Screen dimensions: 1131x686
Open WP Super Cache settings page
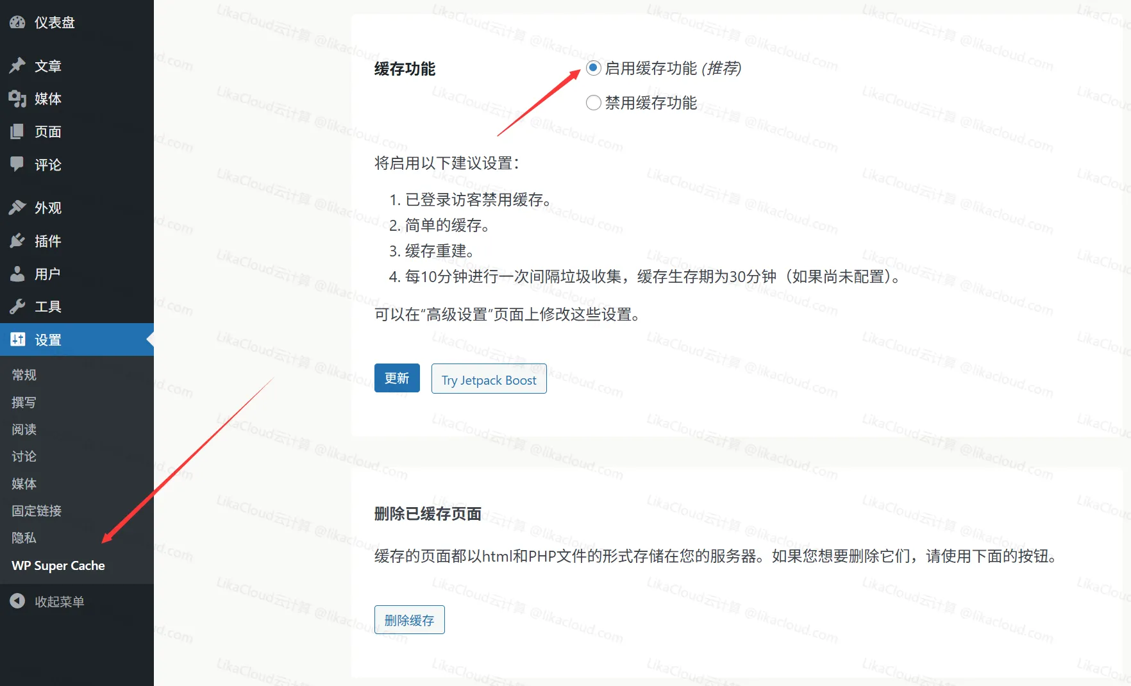pos(58,565)
